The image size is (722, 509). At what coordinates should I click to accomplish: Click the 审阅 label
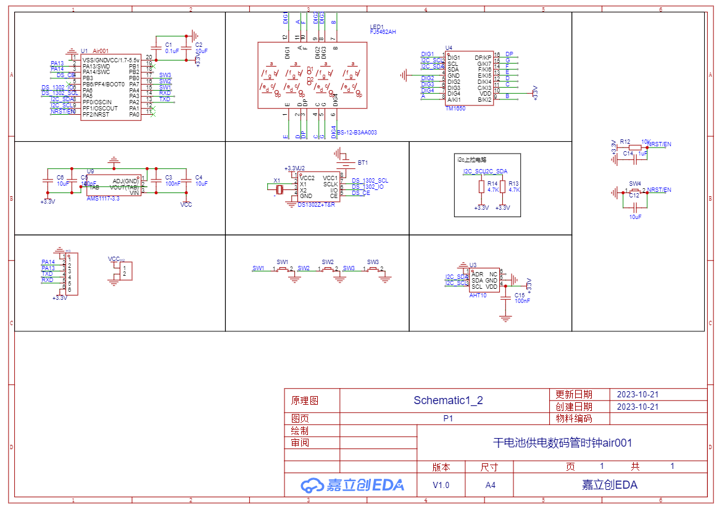300,443
